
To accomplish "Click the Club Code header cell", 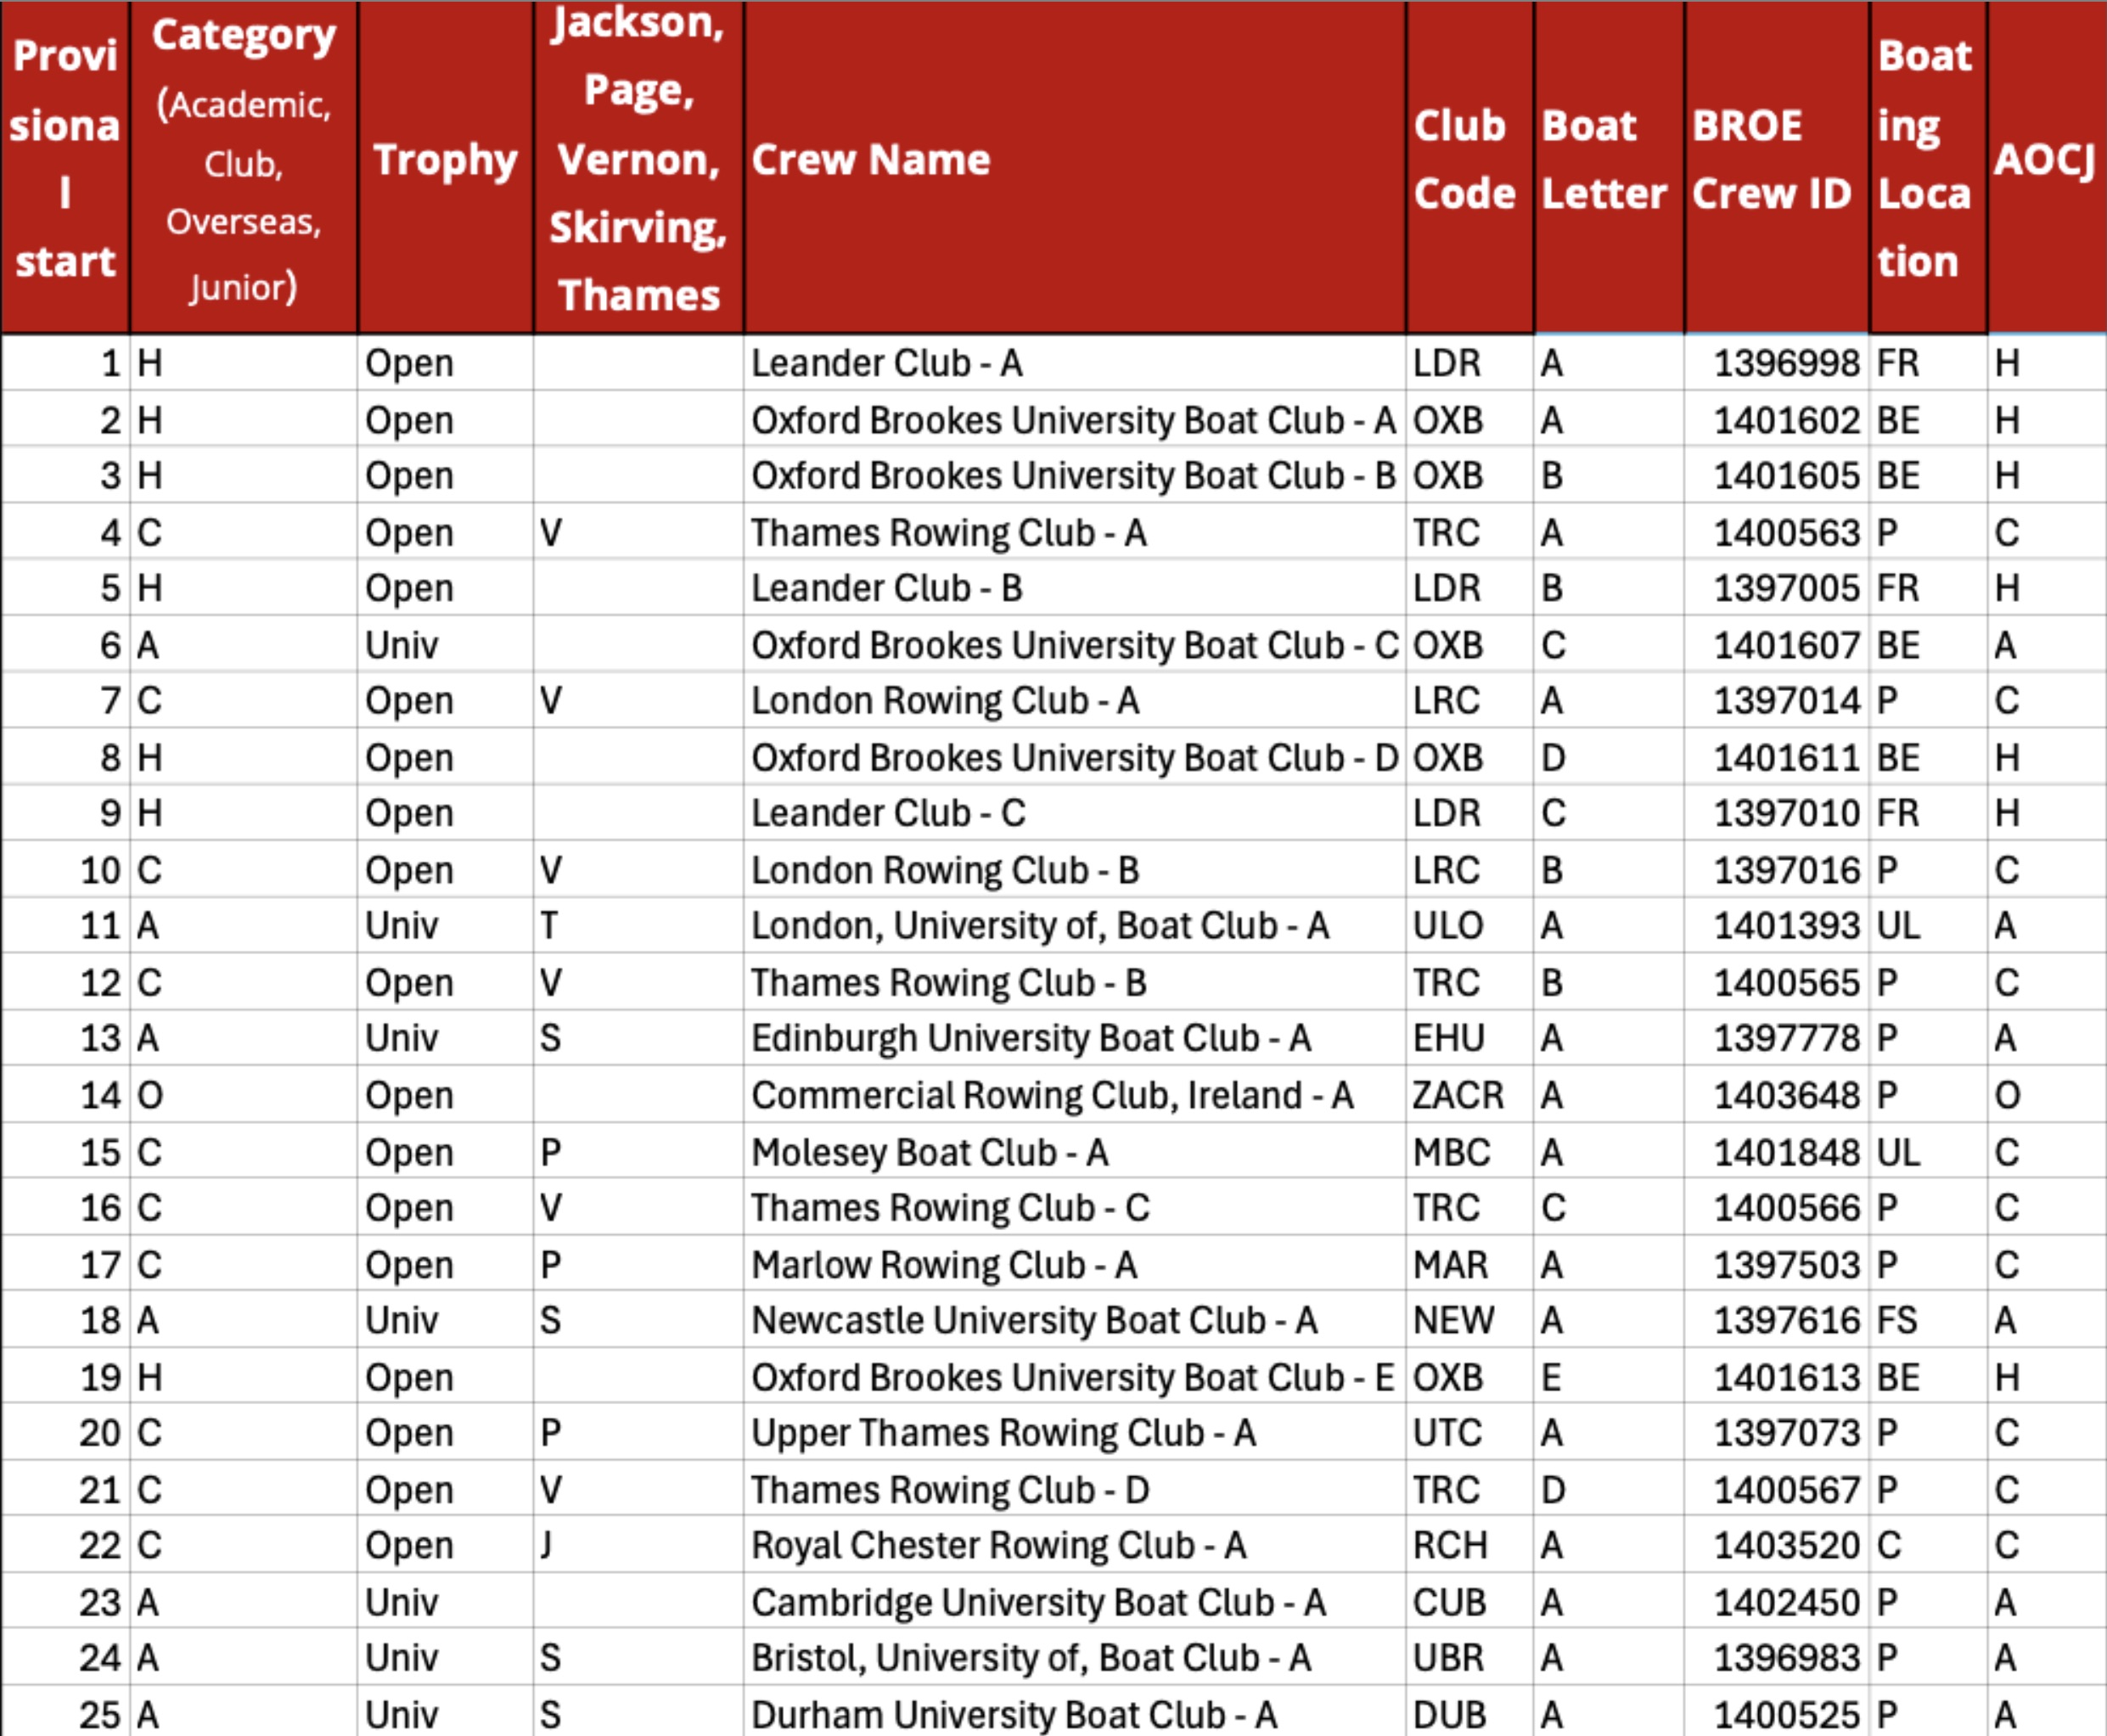I will [x=1464, y=160].
